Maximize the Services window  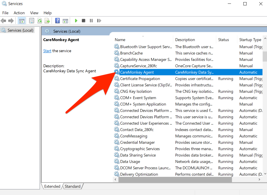coord(245,4)
